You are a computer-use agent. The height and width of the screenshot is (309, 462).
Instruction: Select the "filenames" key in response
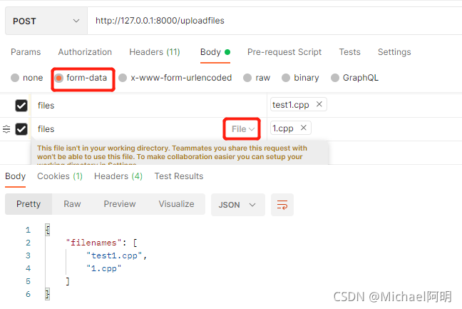[x=93, y=243]
